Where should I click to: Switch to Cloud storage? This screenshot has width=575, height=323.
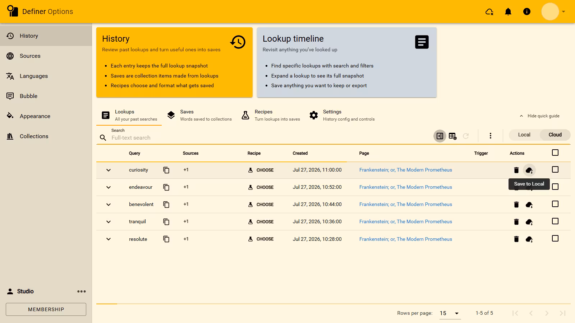555,135
